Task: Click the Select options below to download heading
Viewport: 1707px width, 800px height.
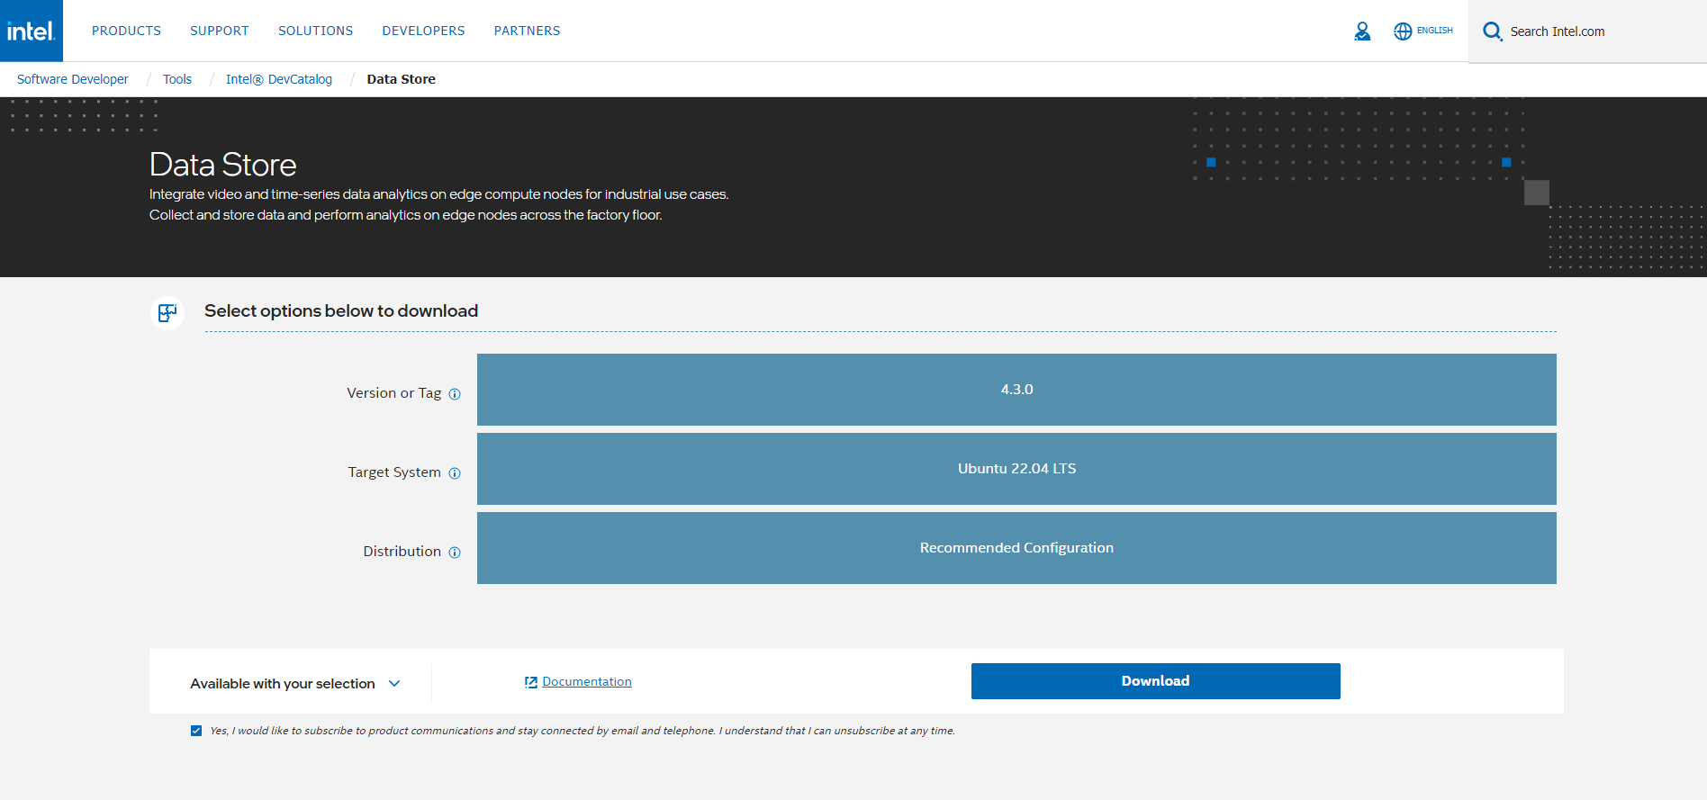Action: (x=341, y=311)
